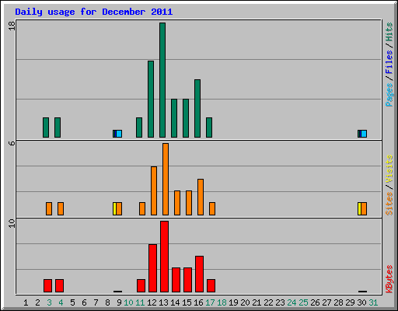Viewport: 398px width, 311px height.
Task: Click the green hits bar for day 16
Action: click(197, 108)
